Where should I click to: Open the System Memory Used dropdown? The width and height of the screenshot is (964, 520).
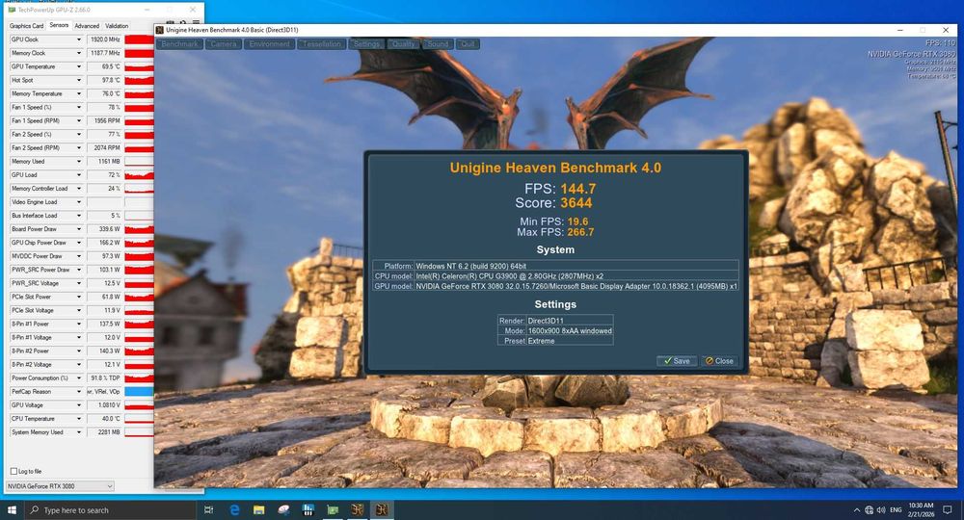point(79,431)
